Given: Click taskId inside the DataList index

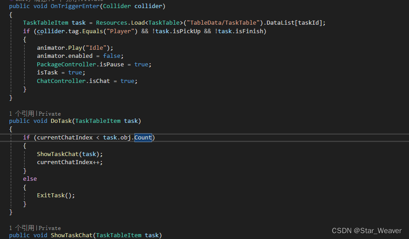Looking at the screenshot, I should tap(308, 23).
